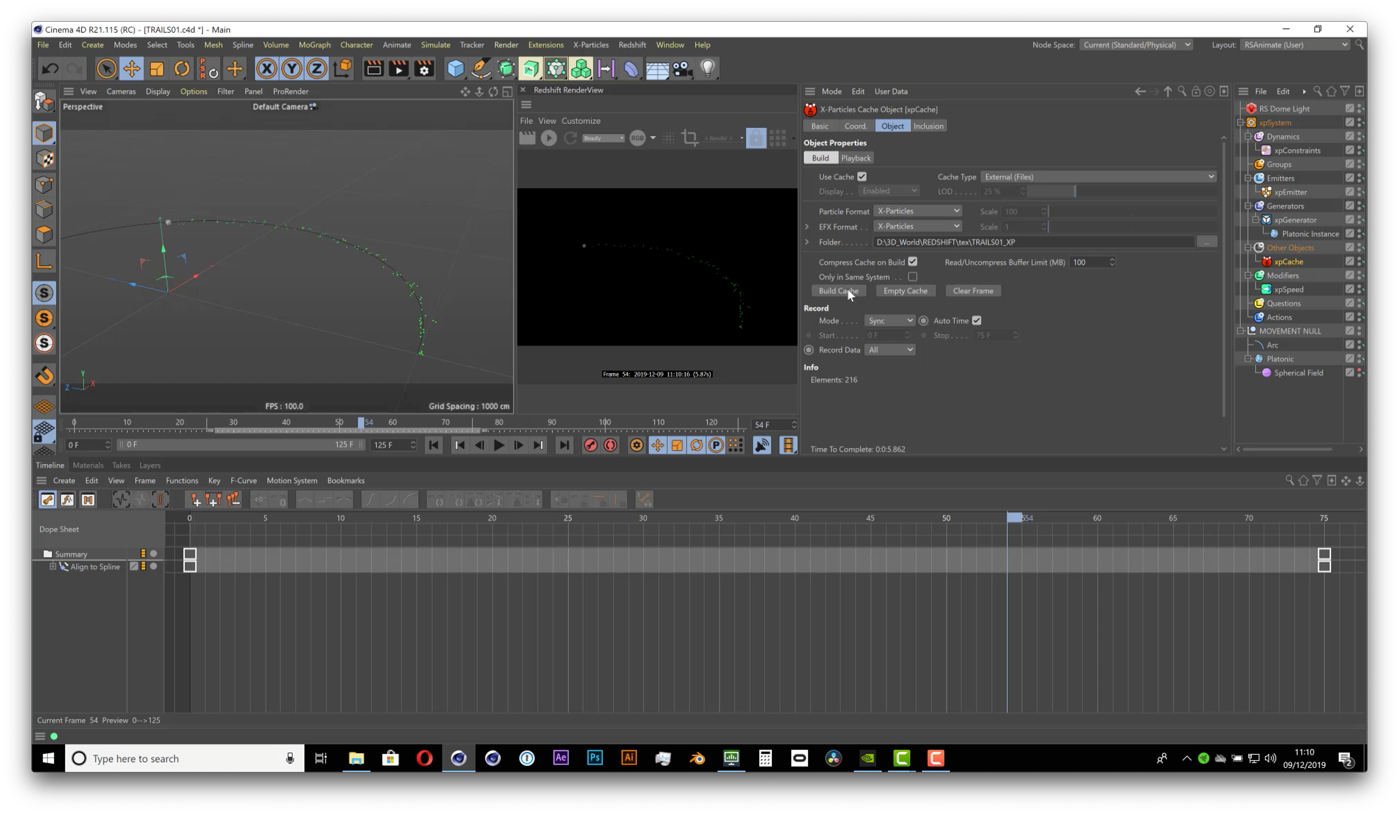Click the Empty Cache button
The width and height of the screenshot is (1399, 814).
(x=905, y=291)
